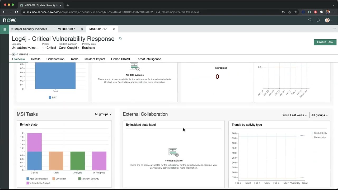
Task: Open the Since Last week dropdown
Action: pyautogui.click(x=294, y=115)
